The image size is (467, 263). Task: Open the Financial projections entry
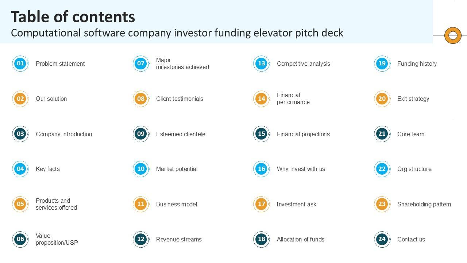pyautogui.click(x=303, y=134)
